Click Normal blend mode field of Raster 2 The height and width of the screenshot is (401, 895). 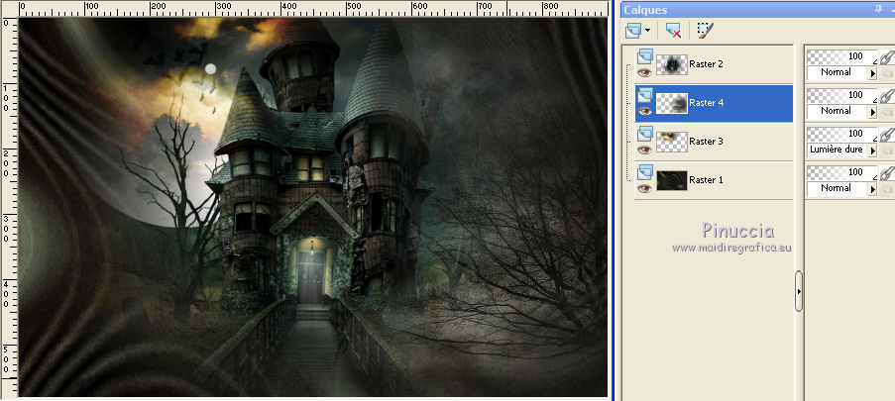tap(837, 72)
